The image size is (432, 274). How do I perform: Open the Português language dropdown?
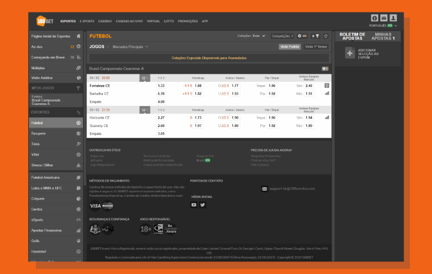[383, 26]
